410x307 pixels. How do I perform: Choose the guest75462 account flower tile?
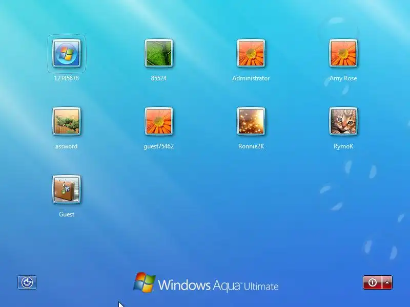(x=159, y=121)
